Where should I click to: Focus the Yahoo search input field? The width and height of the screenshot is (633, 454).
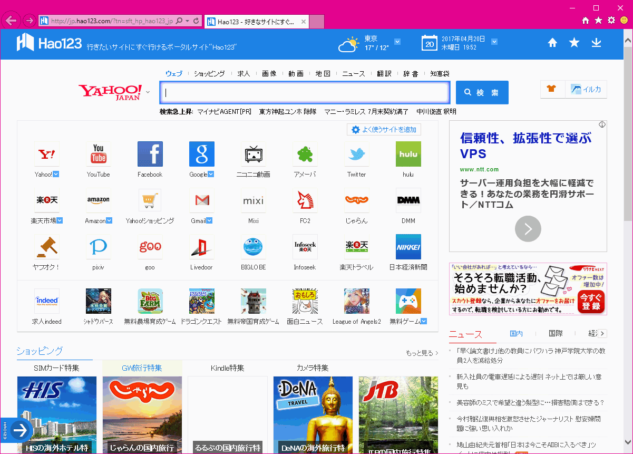point(305,93)
